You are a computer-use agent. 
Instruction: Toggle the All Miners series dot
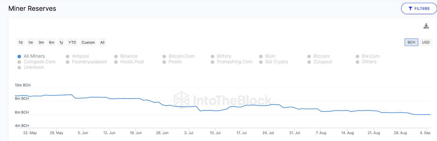pyautogui.click(x=19, y=56)
